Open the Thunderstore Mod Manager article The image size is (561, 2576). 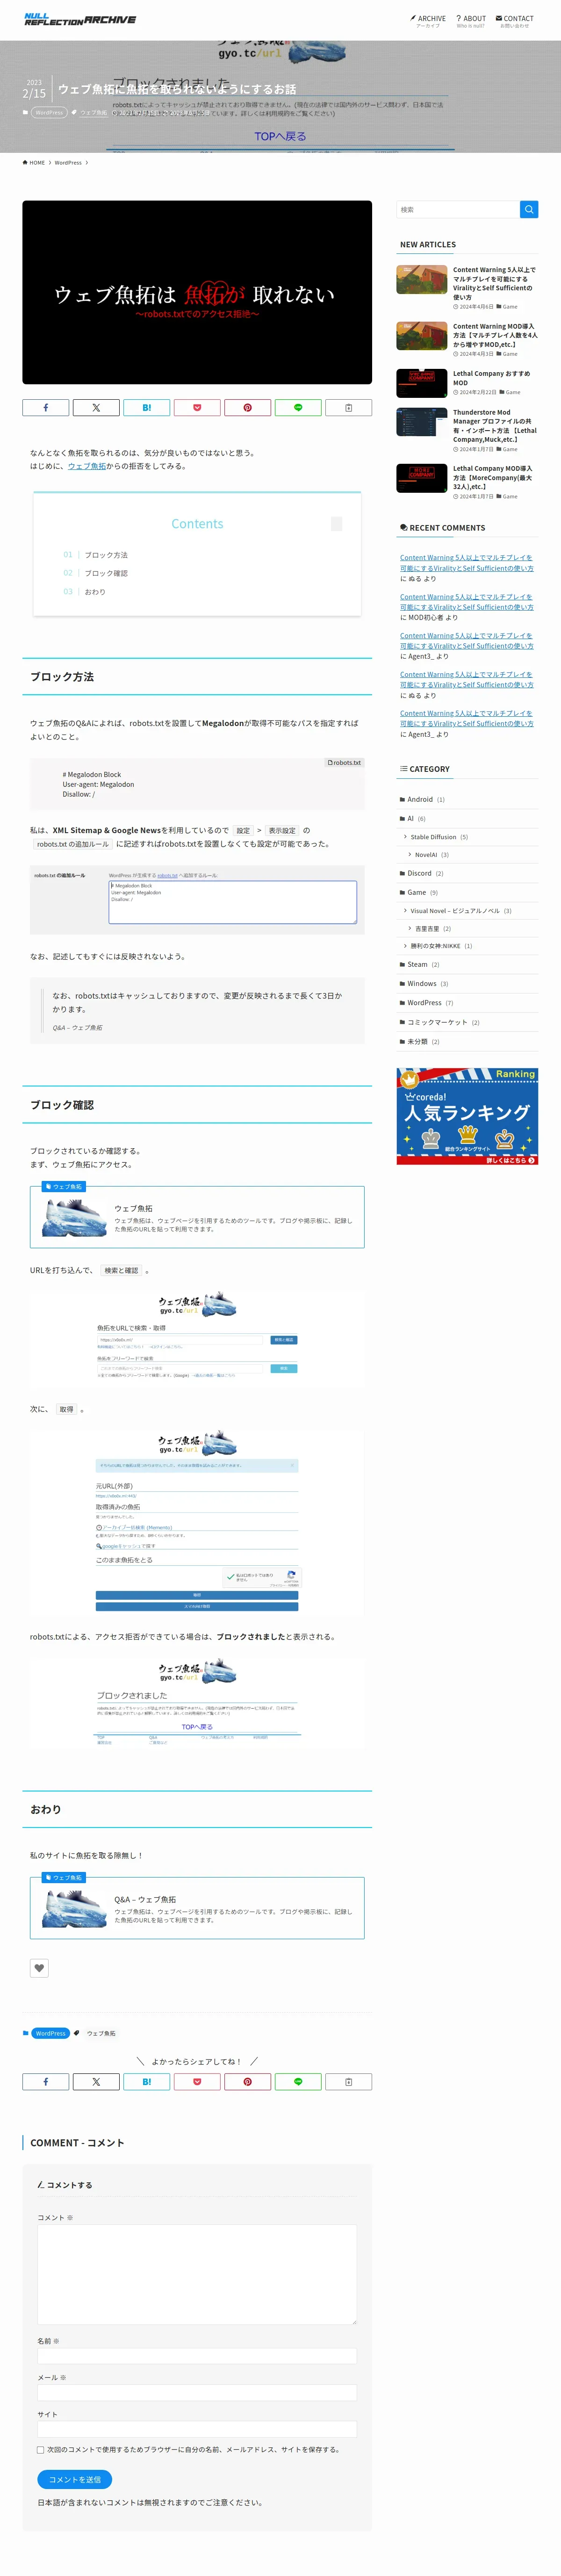tap(467, 430)
